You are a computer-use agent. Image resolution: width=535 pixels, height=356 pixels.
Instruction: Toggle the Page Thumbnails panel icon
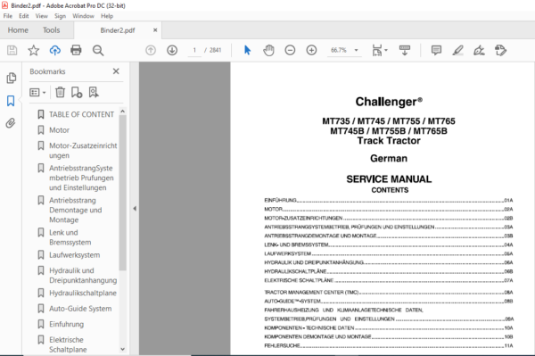11,78
